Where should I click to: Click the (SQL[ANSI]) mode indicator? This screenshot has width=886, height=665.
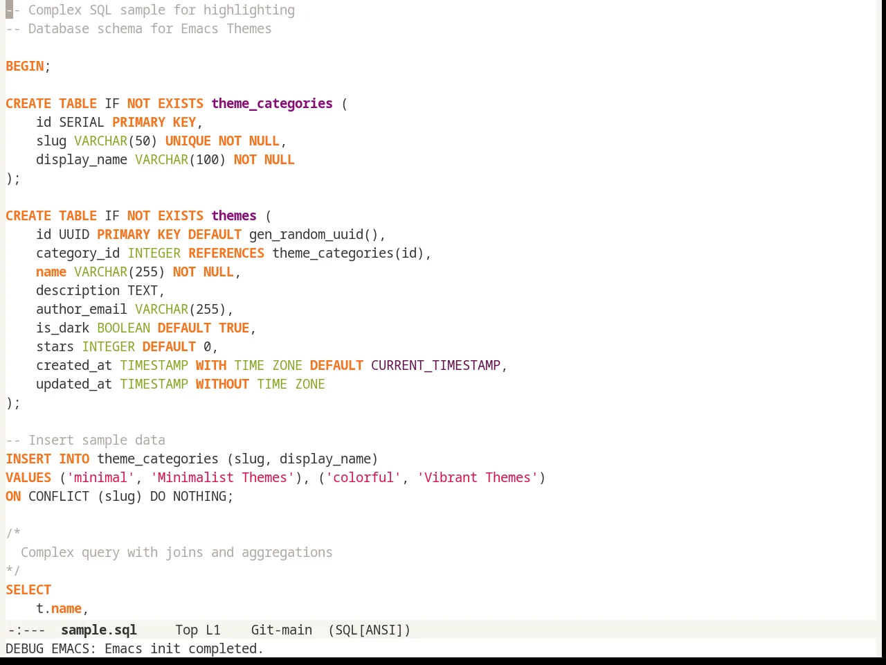coord(370,630)
